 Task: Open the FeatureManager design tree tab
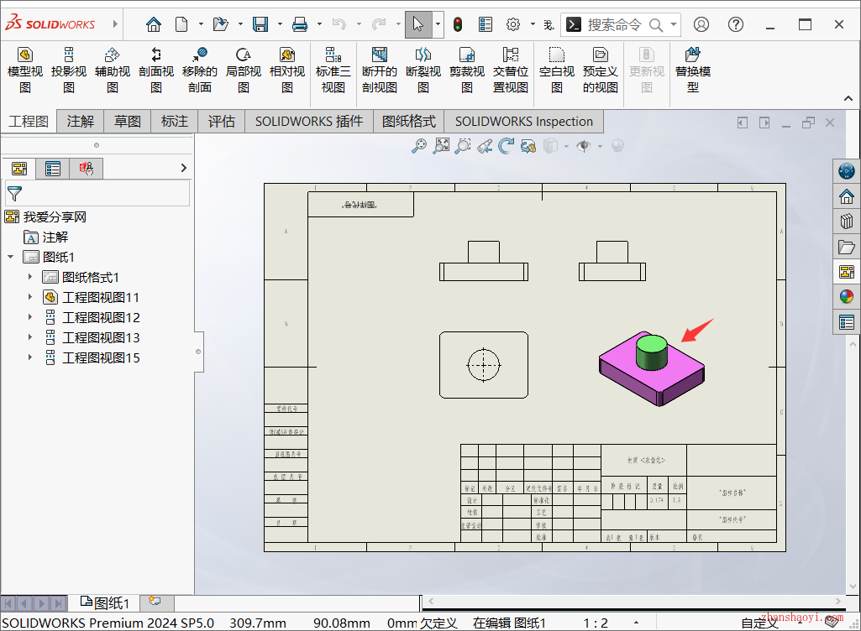19,169
